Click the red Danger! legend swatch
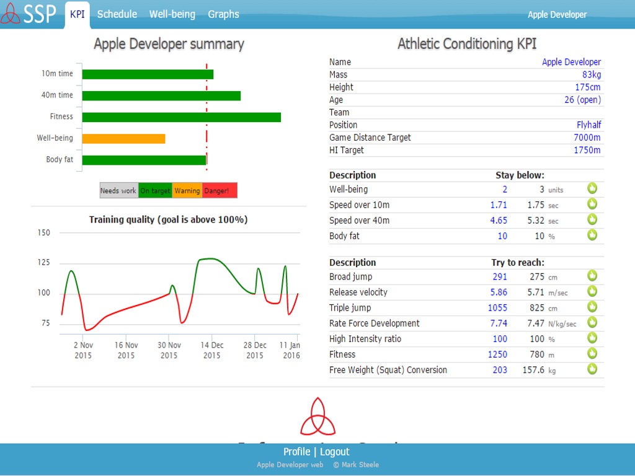 (220, 191)
